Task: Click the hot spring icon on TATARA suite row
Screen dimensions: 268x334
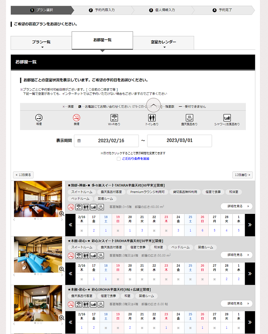Action: tap(101, 207)
